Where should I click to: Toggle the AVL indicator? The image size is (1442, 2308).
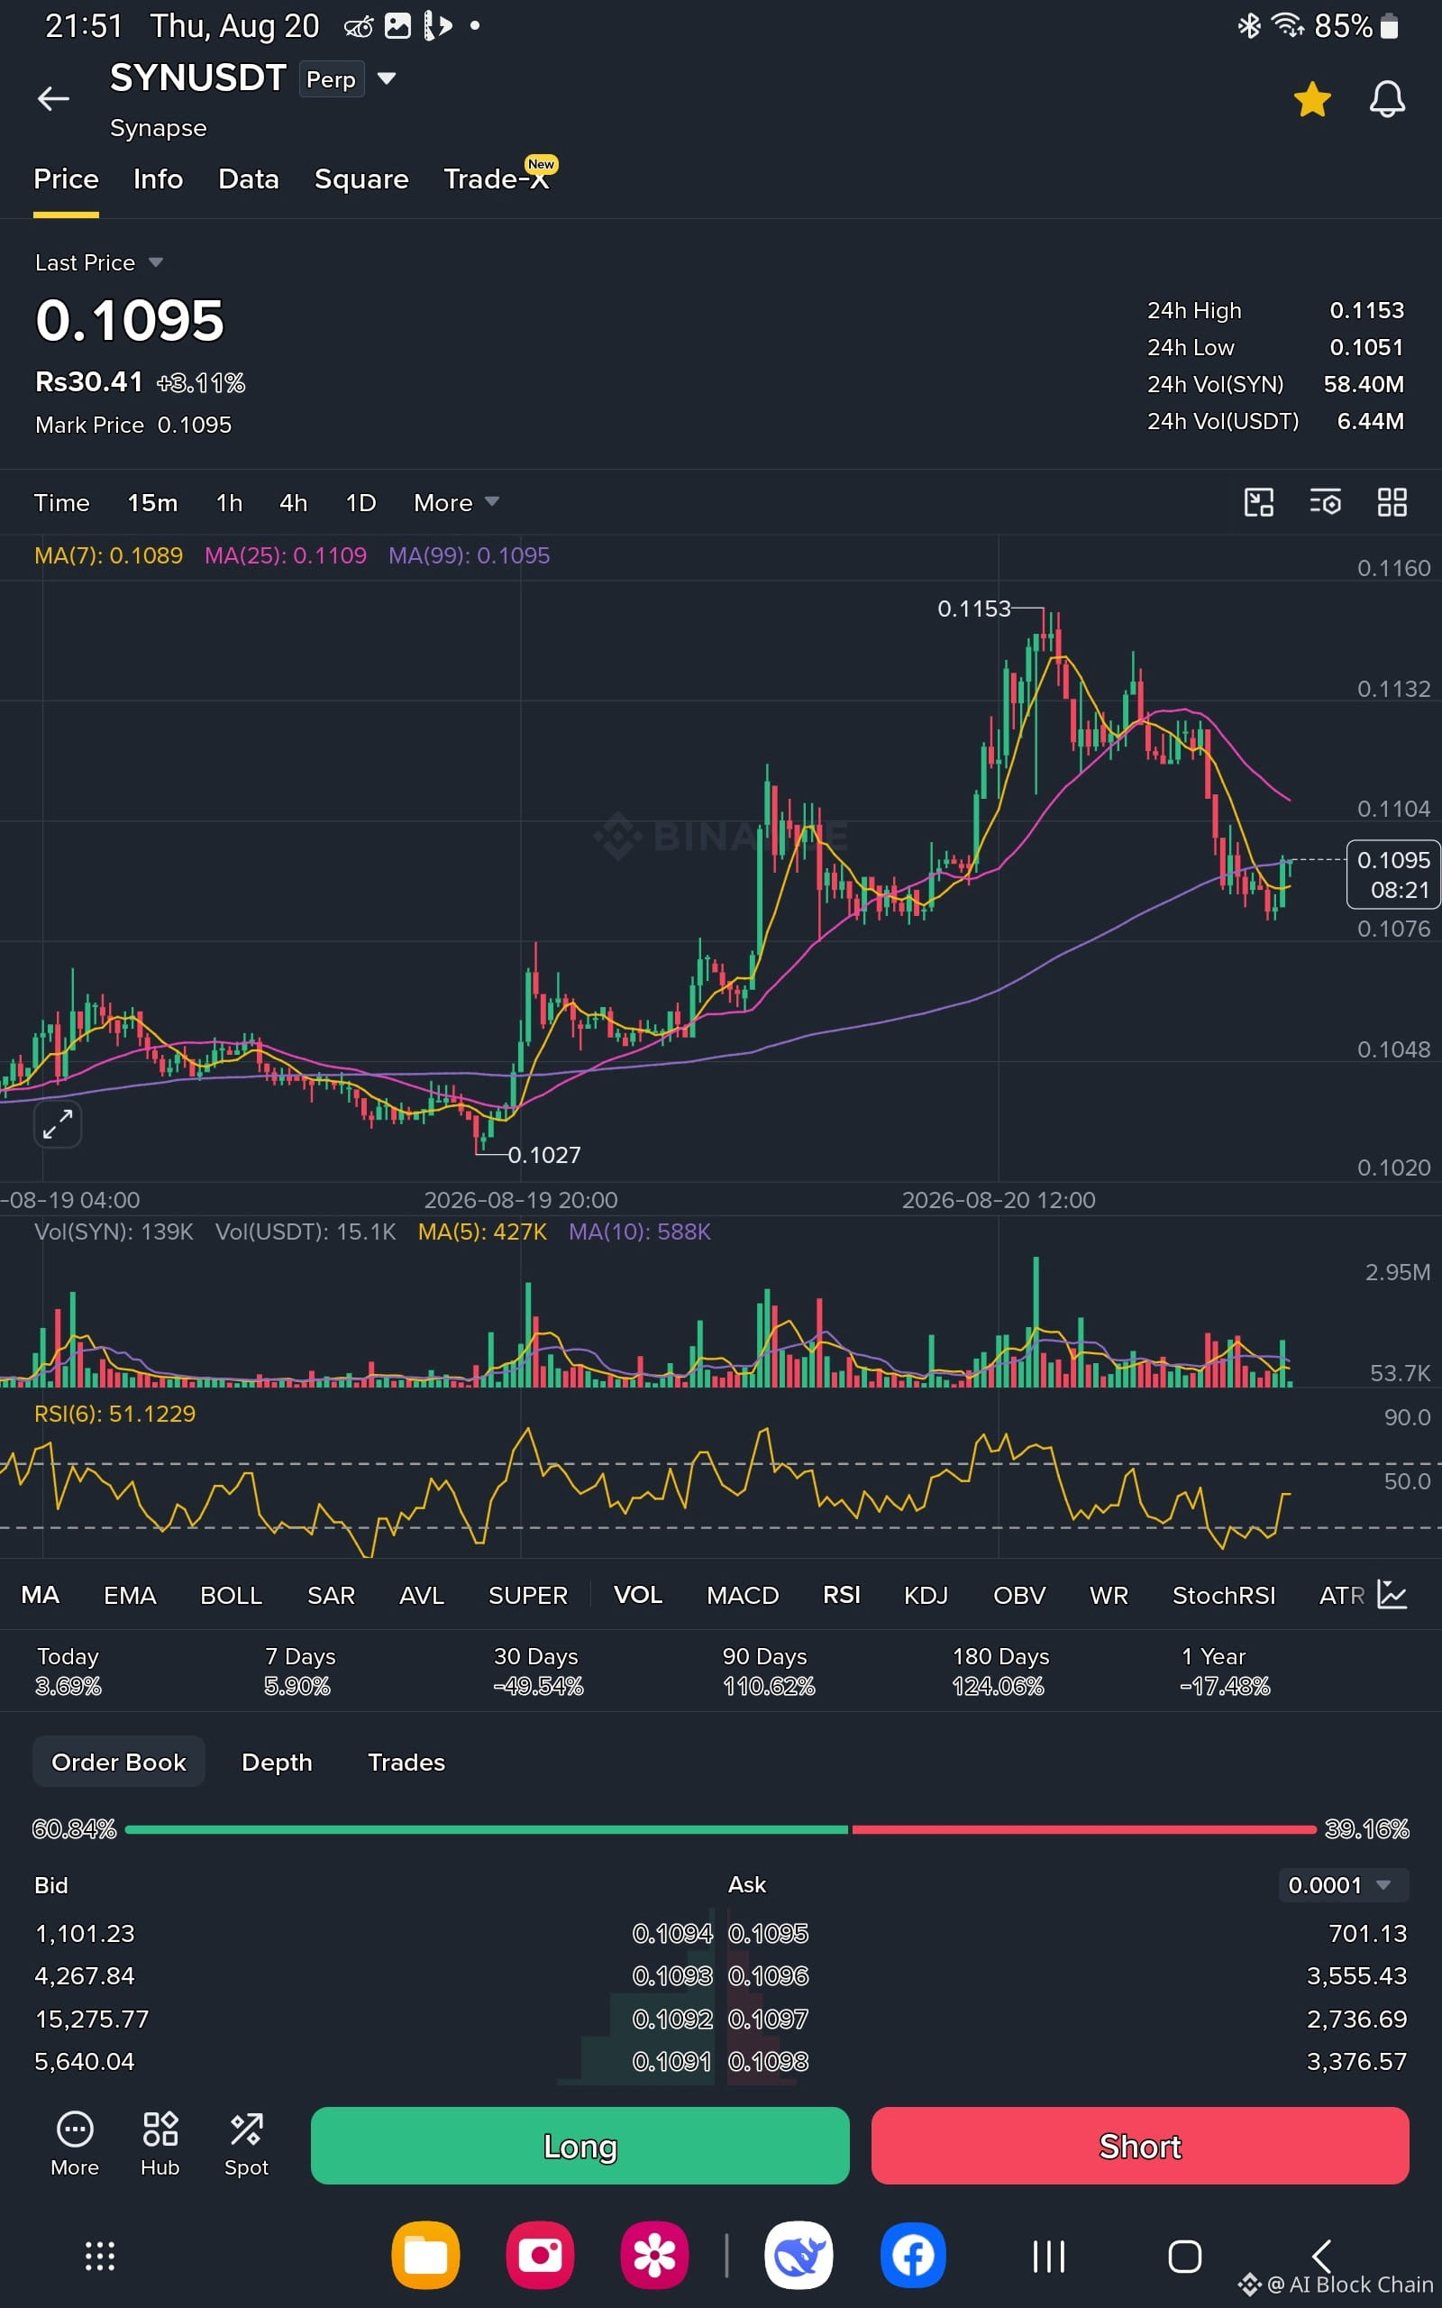pos(422,1596)
